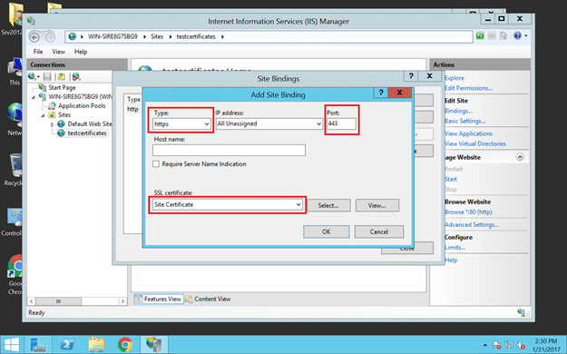Confirm the binding with OK

[327, 231]
